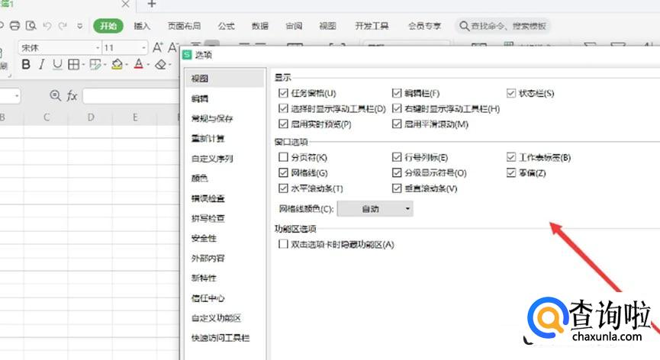This screenshot has width=660, height=360.
Task: Select the 开发工具 ribbon tab
Action: [372, 26]
